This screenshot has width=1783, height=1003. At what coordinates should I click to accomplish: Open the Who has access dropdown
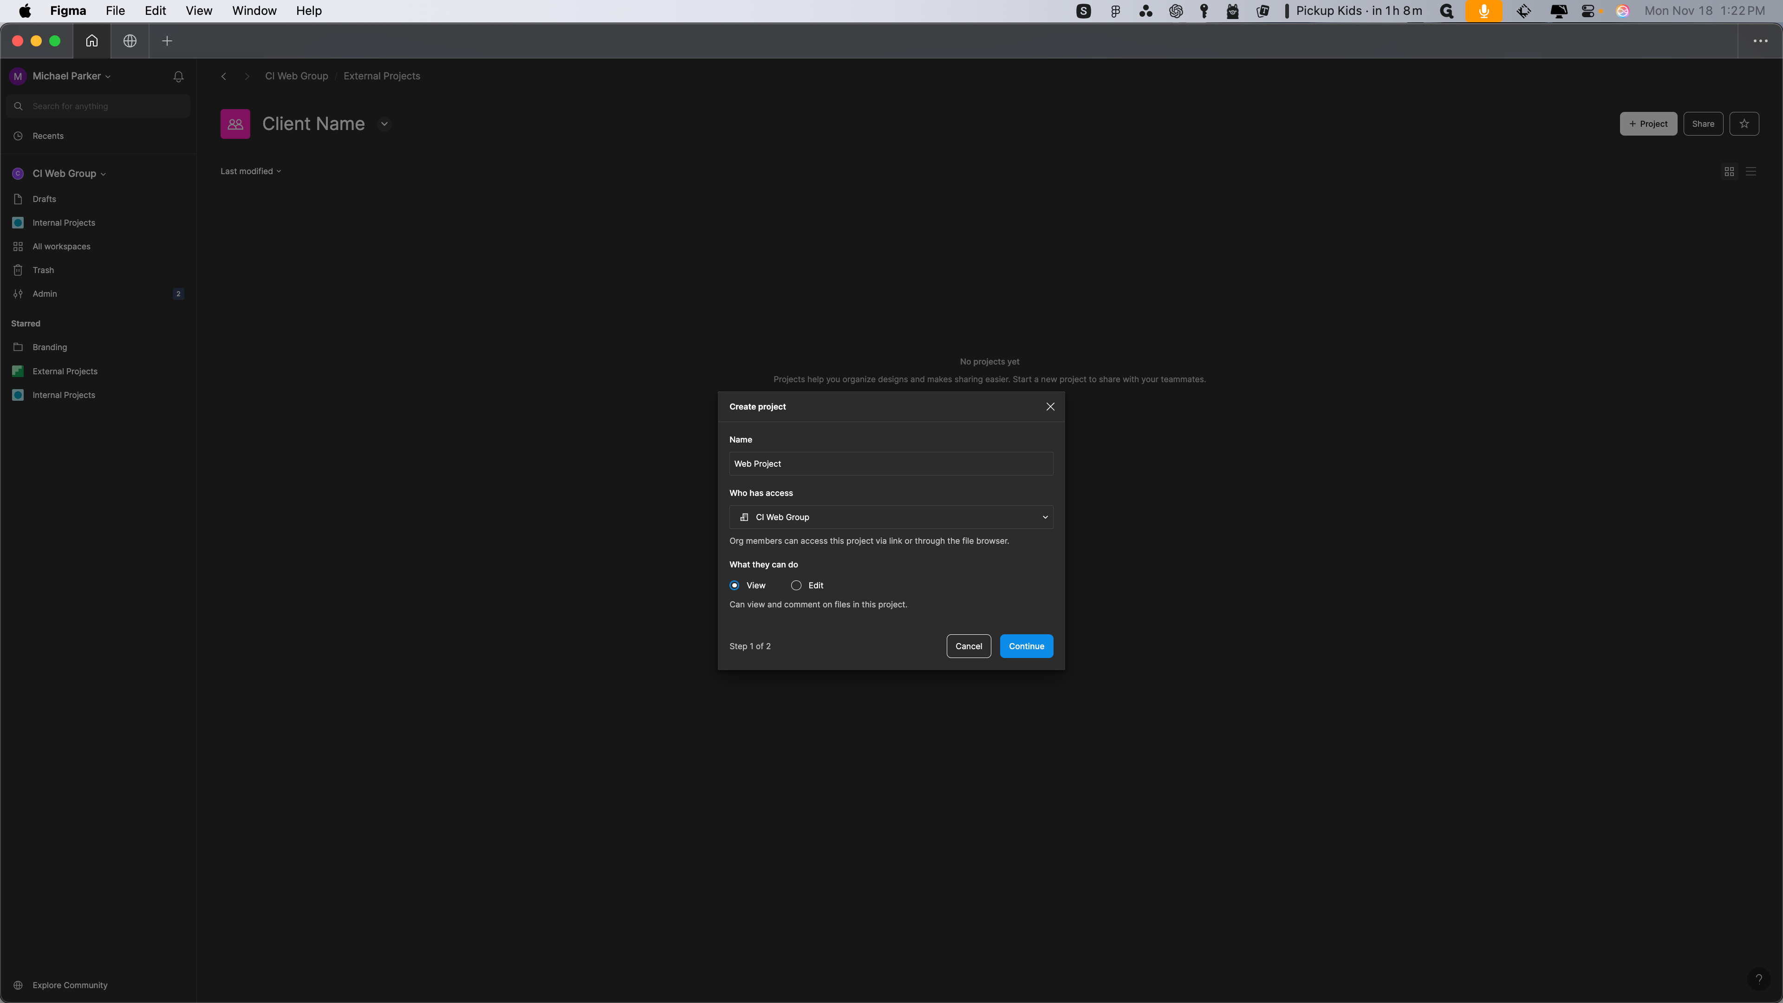coord(891,517)
